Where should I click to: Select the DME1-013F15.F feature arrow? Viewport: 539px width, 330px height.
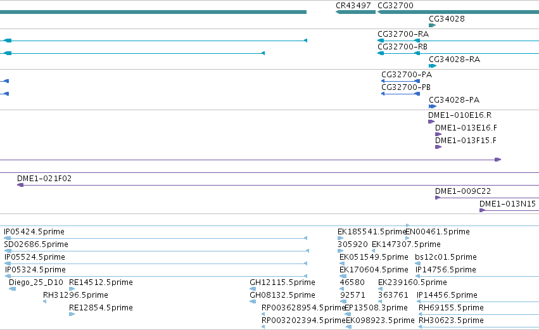tap(438, 147)
